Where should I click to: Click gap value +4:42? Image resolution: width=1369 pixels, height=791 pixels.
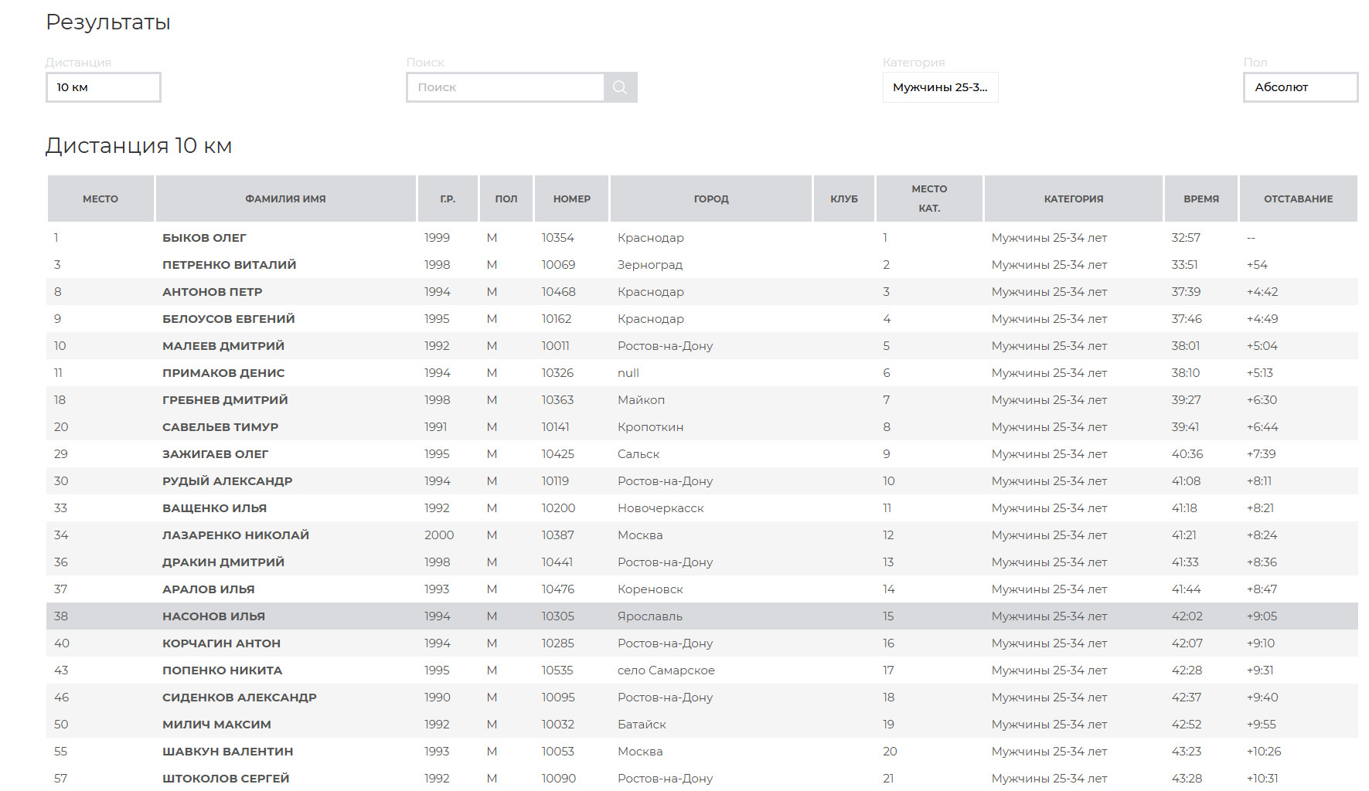[x=1262, y=292]
